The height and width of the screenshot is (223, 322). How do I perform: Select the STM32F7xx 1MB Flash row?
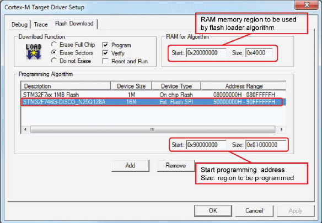pos(153,95)
